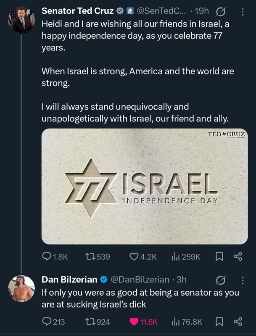Bookmark Dan Bilzerian's reply
256x336 pixels.
pyautogui.click(x=219, y=322)
